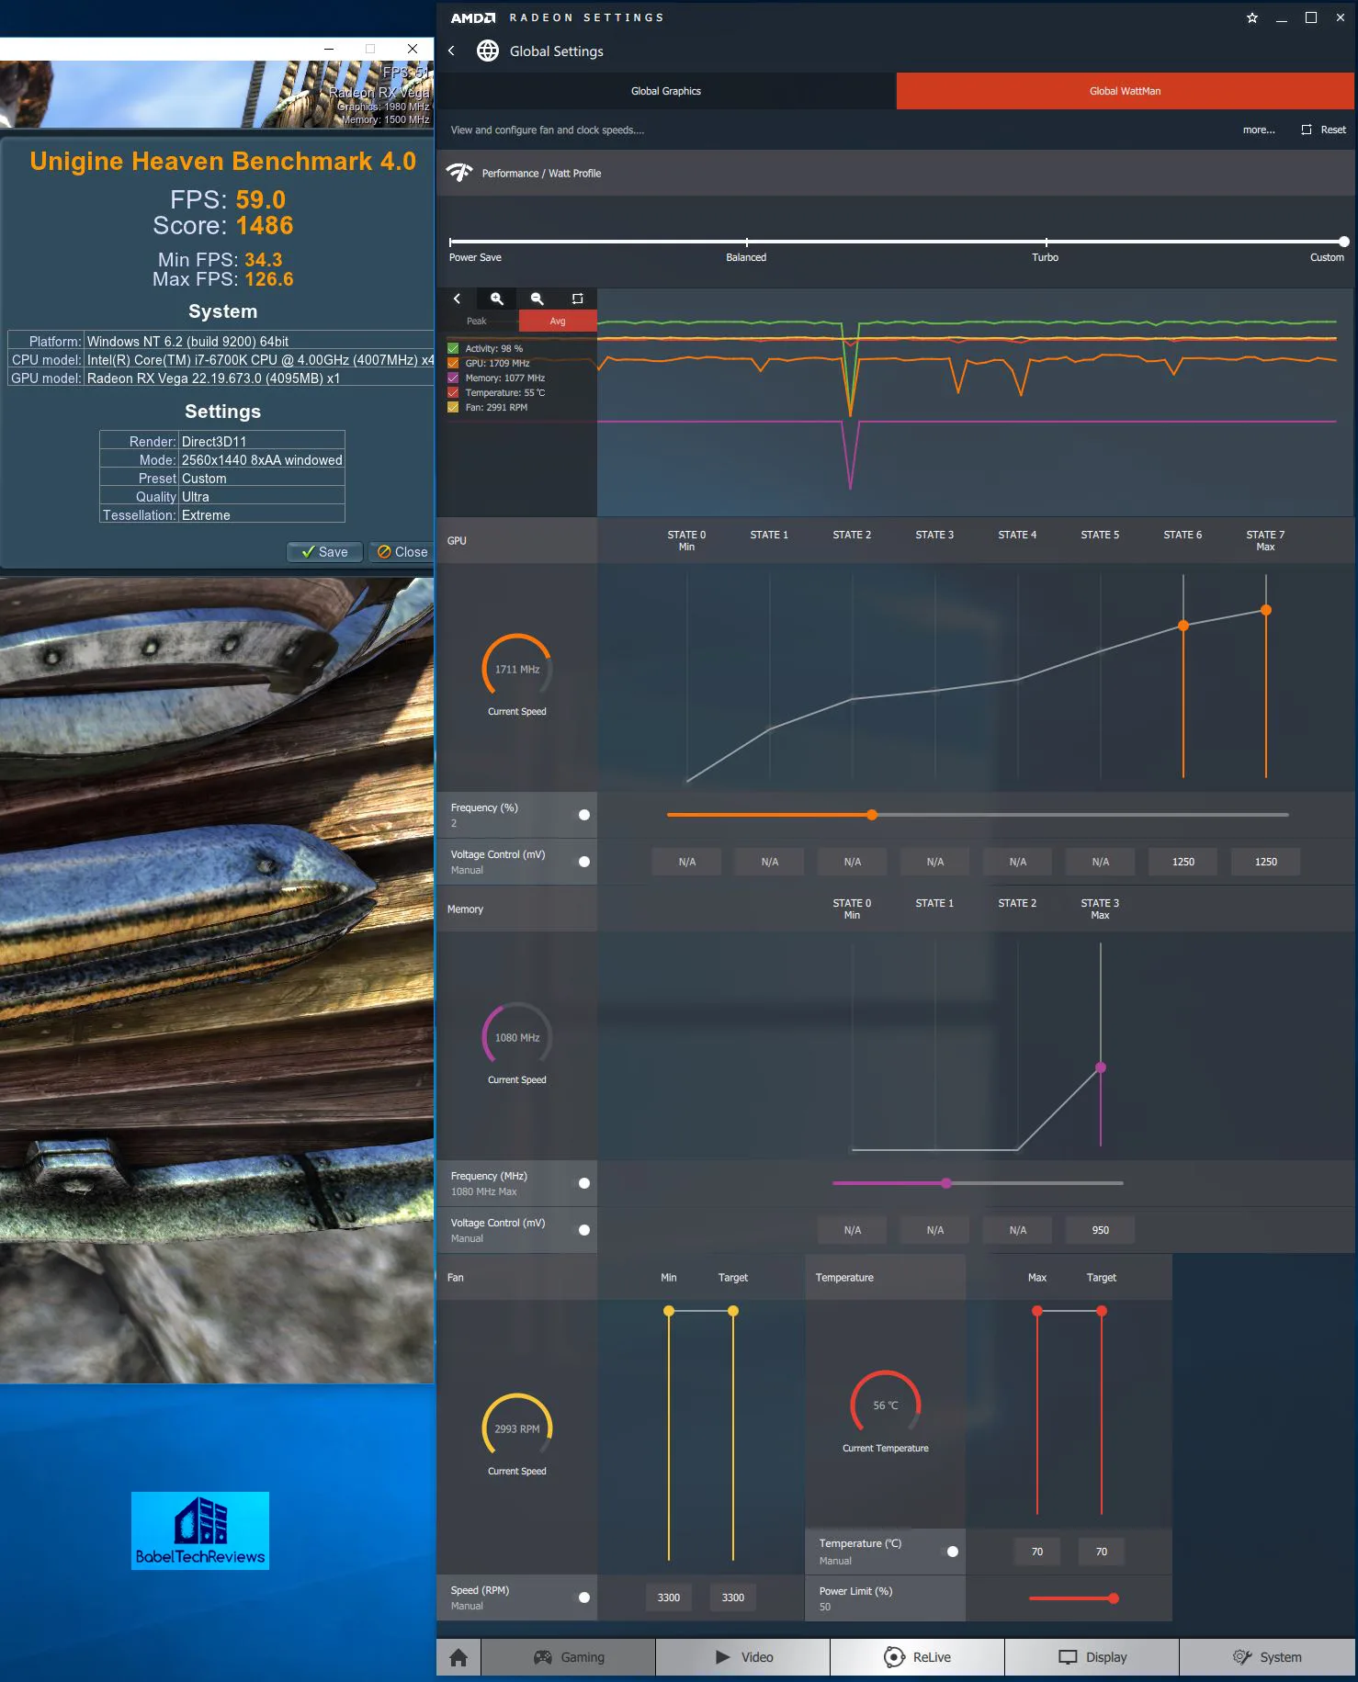Toggle Memory graph checkbox
This screenshot has width=1358, height=1682.
click(x=453, y=378)
